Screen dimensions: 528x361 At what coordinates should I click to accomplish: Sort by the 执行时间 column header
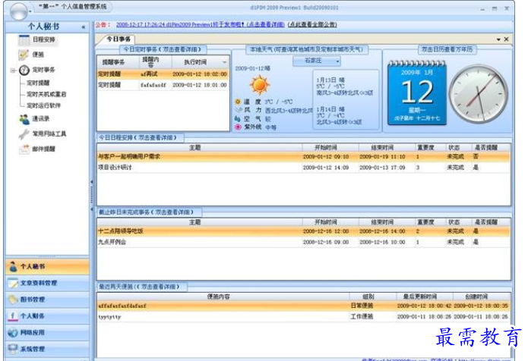(x=189, y=62)
